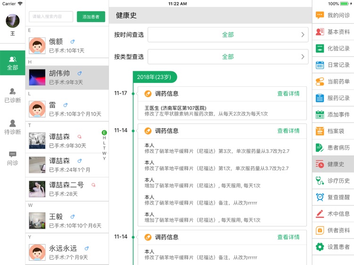Click 查看详情 for last 11-14 entry
354x265 pixels.
pyautogui.click(x=288, y=237)
